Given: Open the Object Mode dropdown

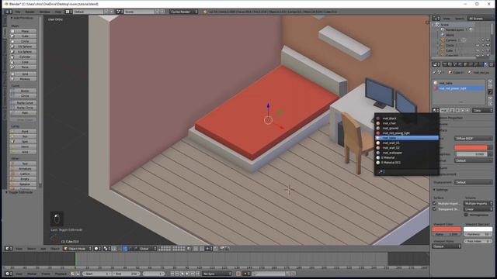Looking at the screenshot, I should [77, 249].
